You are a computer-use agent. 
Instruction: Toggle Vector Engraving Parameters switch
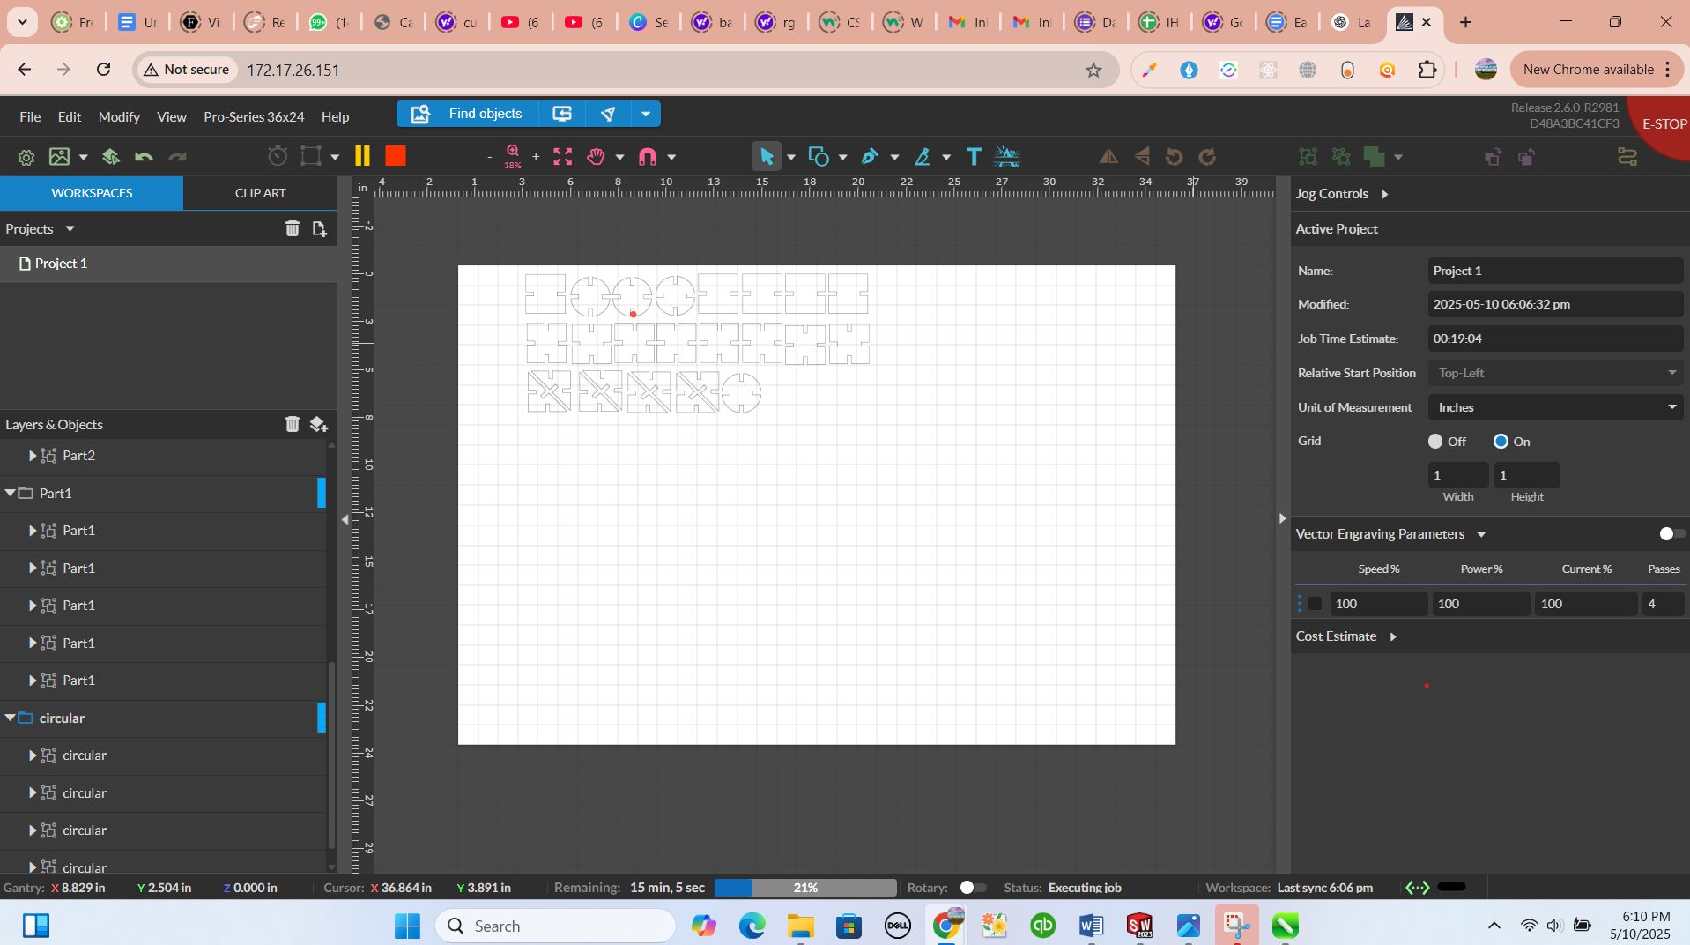(x=1671, y=533)
